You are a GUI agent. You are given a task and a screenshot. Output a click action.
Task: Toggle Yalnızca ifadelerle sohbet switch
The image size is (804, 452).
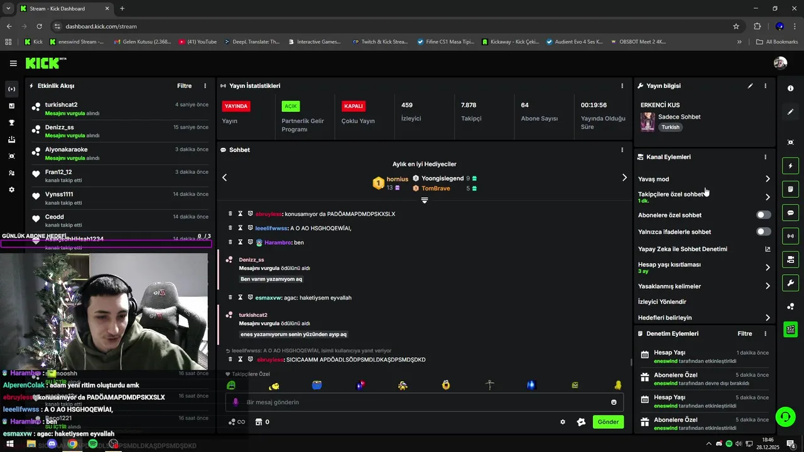pos(763,232)
